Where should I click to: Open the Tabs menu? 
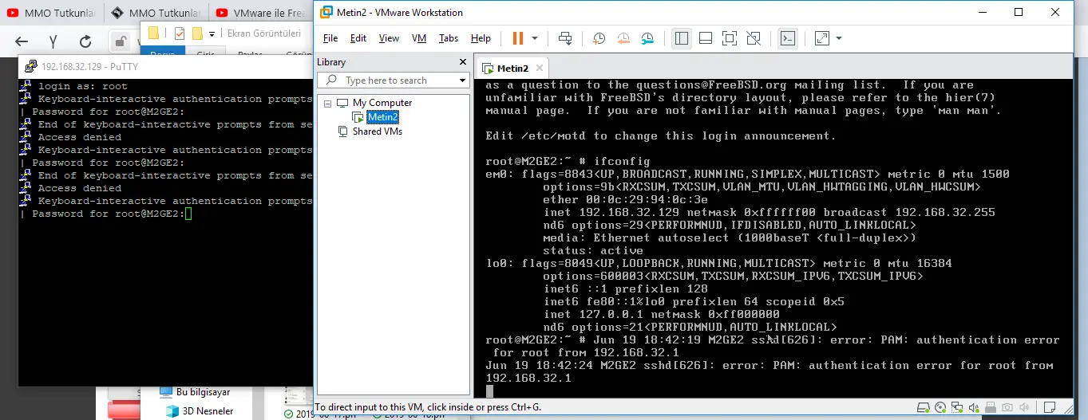449,38
